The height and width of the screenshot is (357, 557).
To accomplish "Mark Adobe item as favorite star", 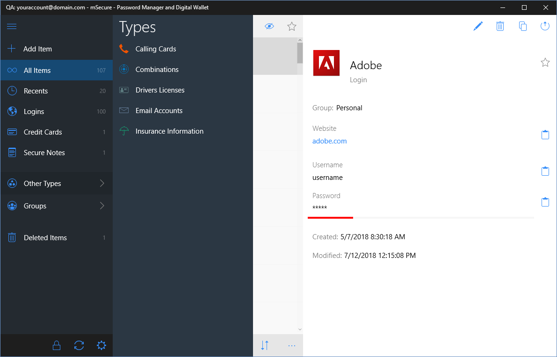I will (545, 63).
